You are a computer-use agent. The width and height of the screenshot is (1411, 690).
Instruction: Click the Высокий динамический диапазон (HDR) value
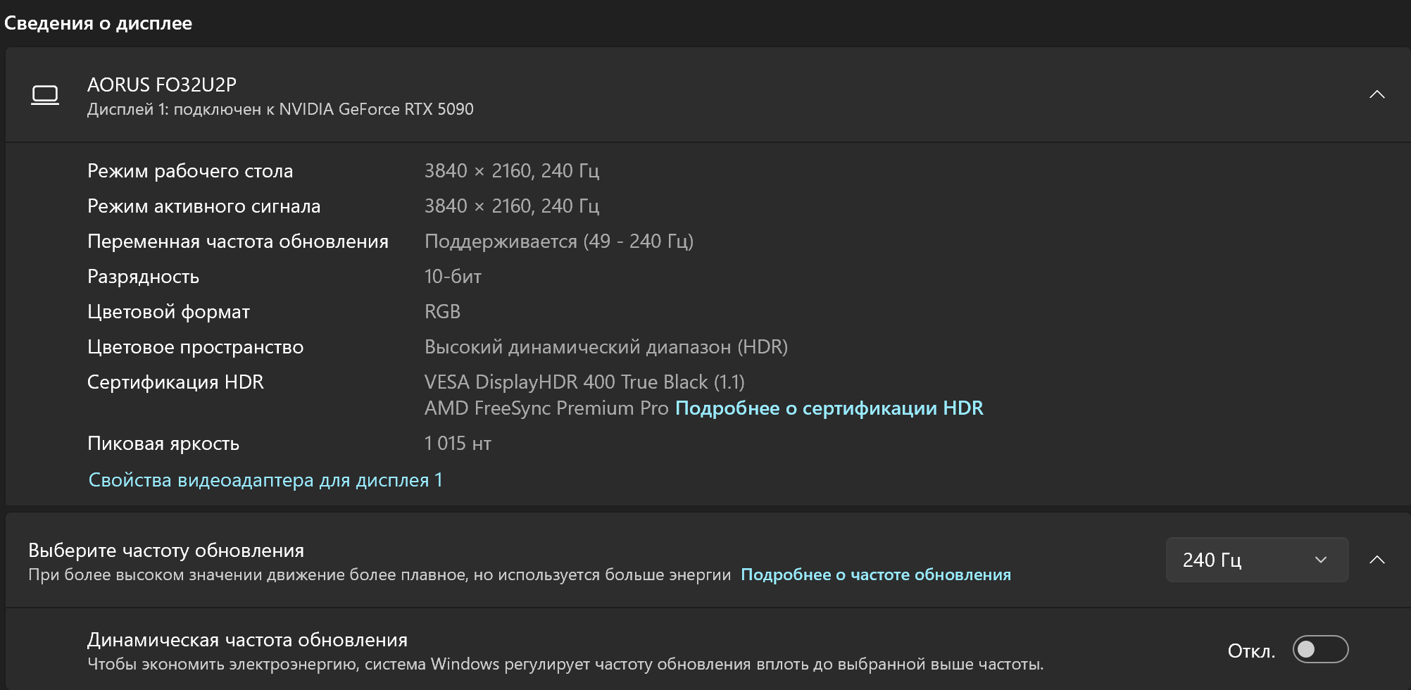pos(606,347)
